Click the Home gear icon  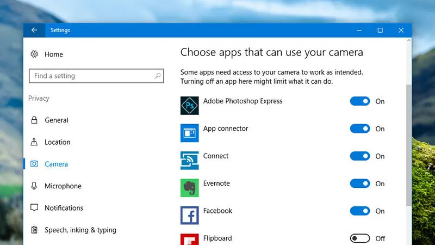34,54
